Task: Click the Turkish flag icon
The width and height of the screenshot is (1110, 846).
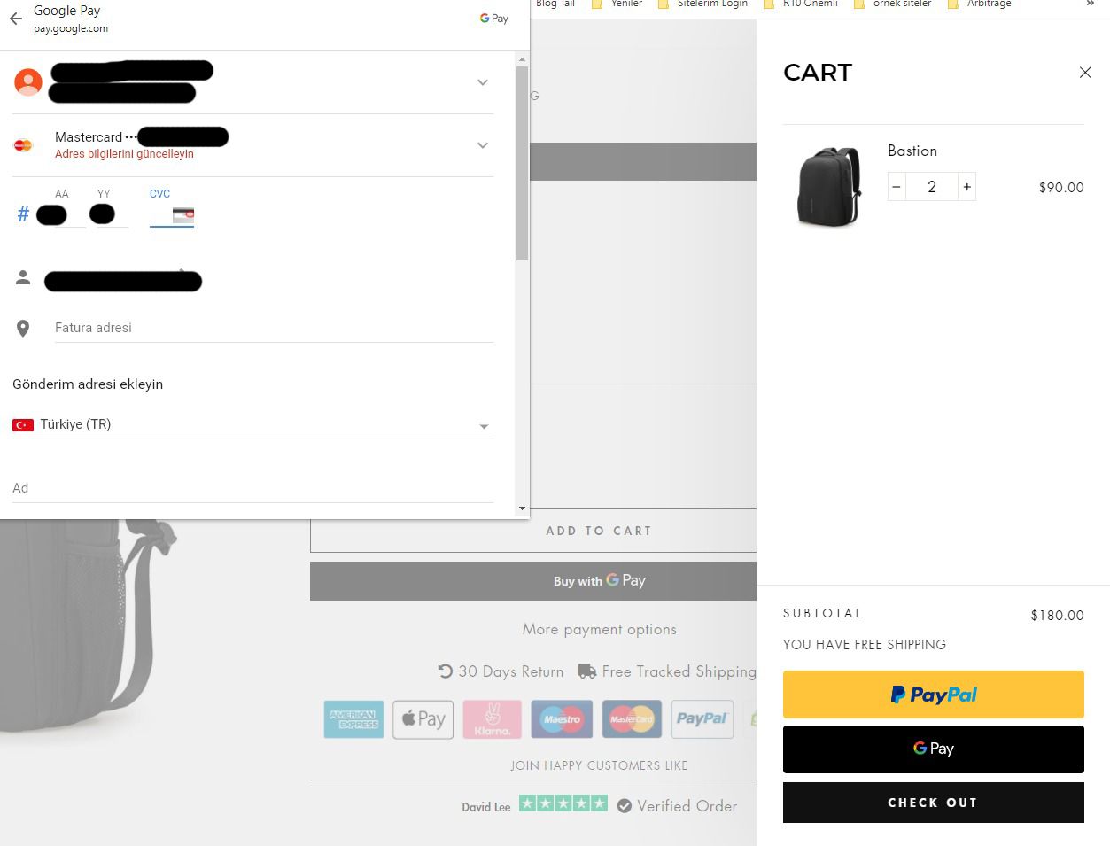Action: tap(23, 425)
